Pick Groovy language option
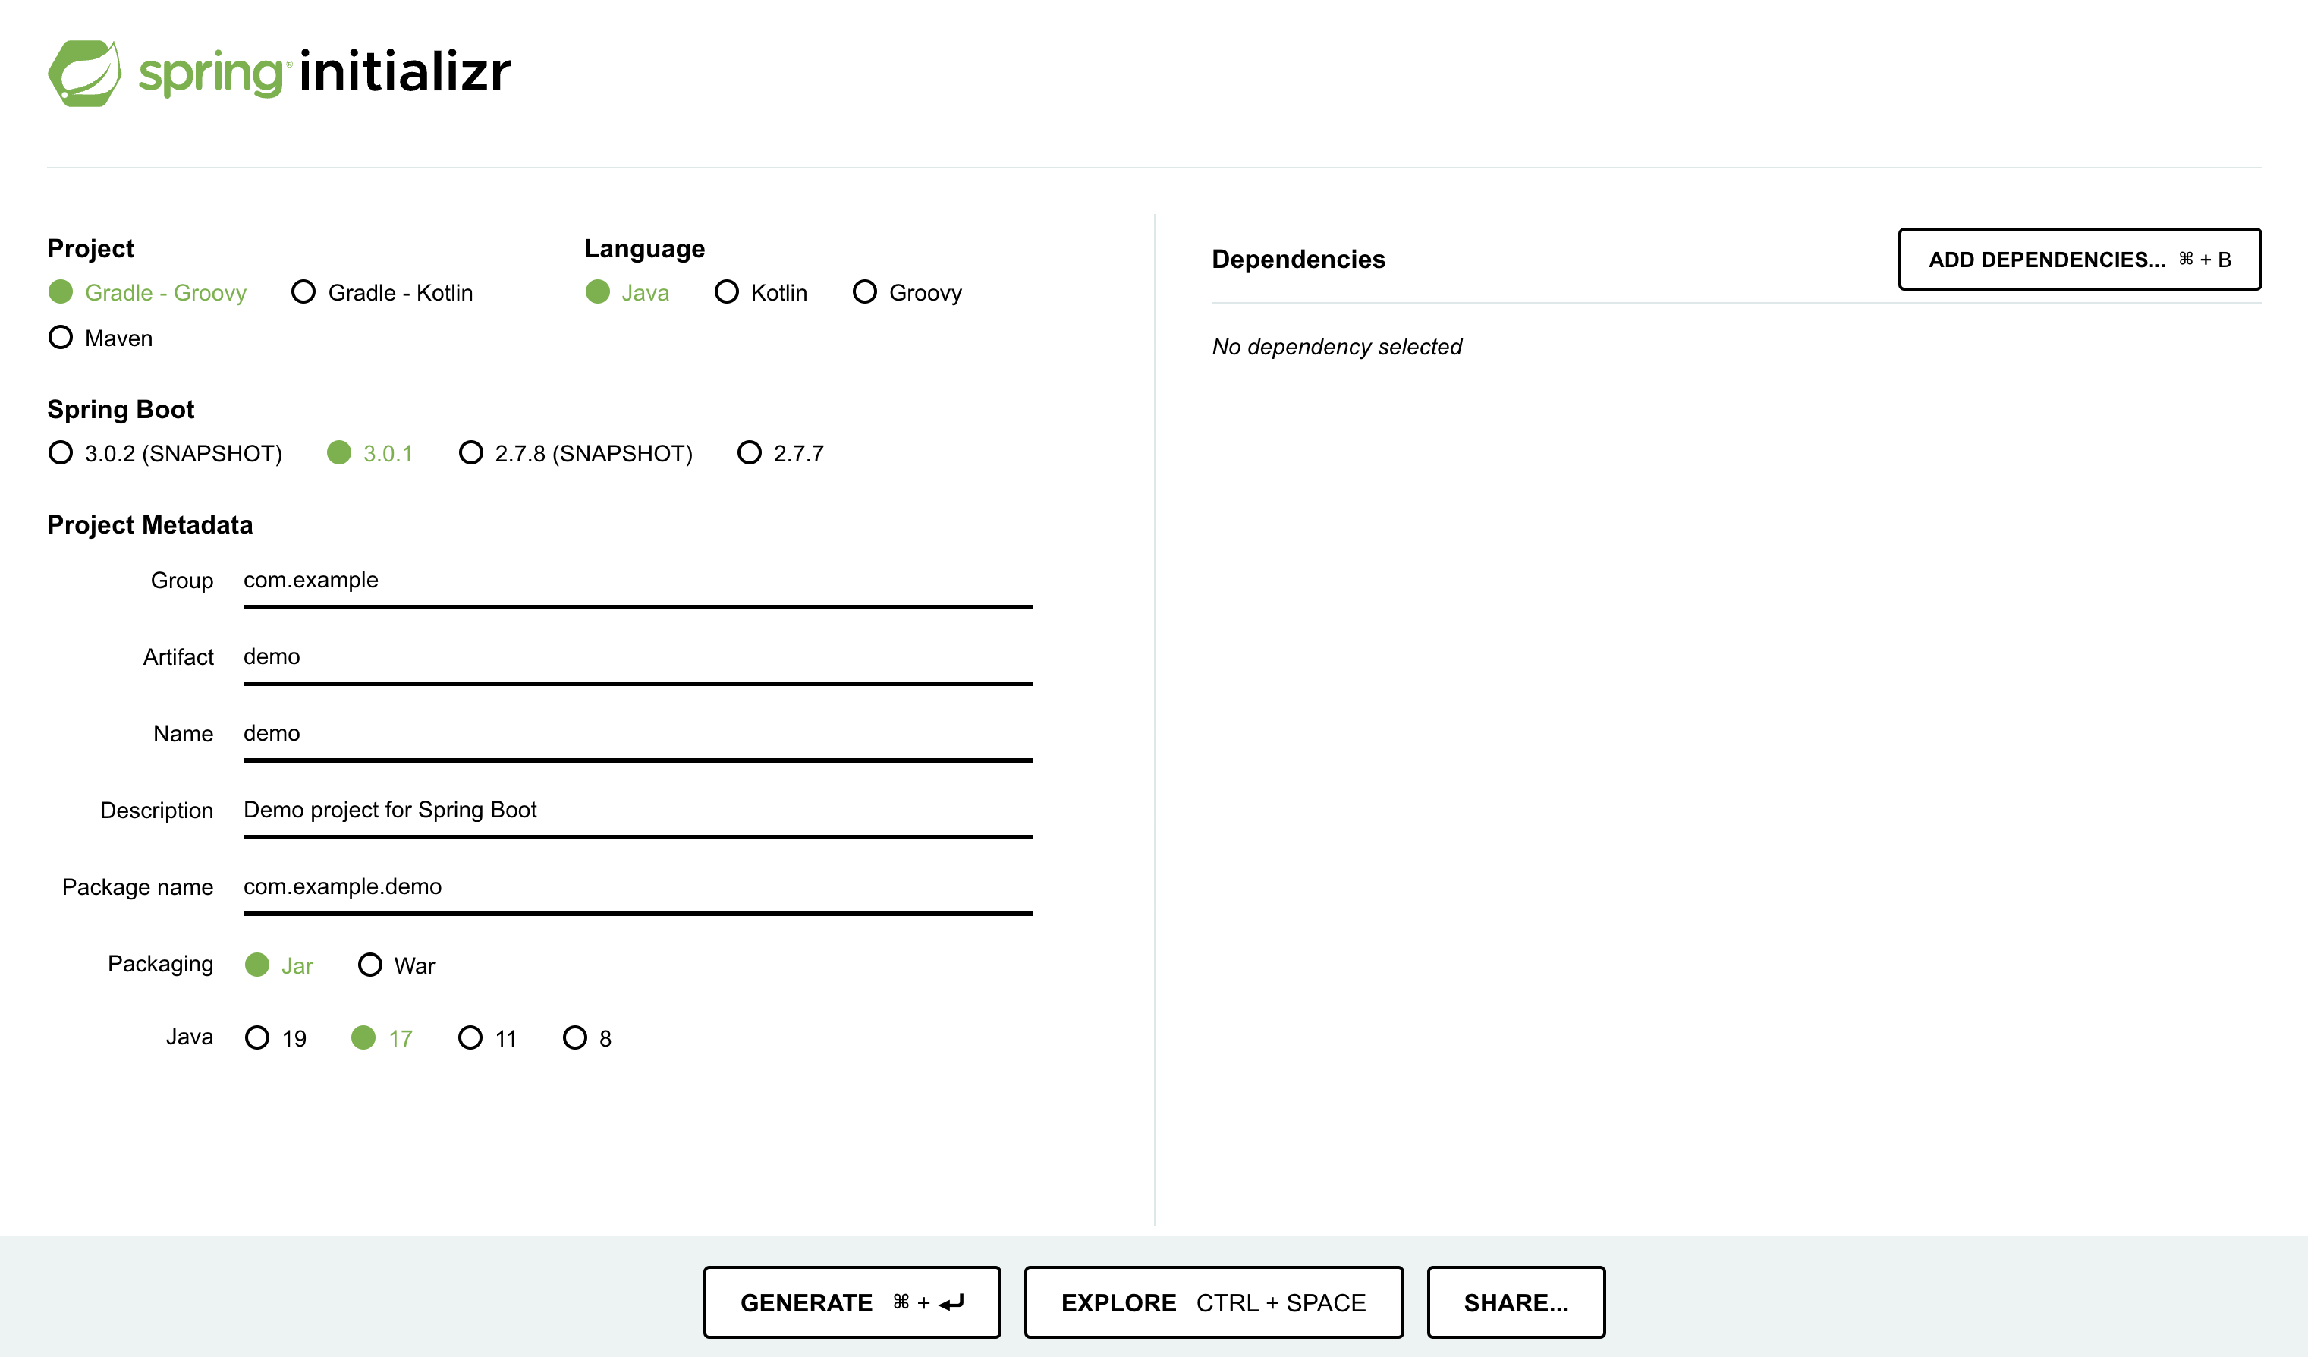2308x1357 pixels. coord(865,292)
